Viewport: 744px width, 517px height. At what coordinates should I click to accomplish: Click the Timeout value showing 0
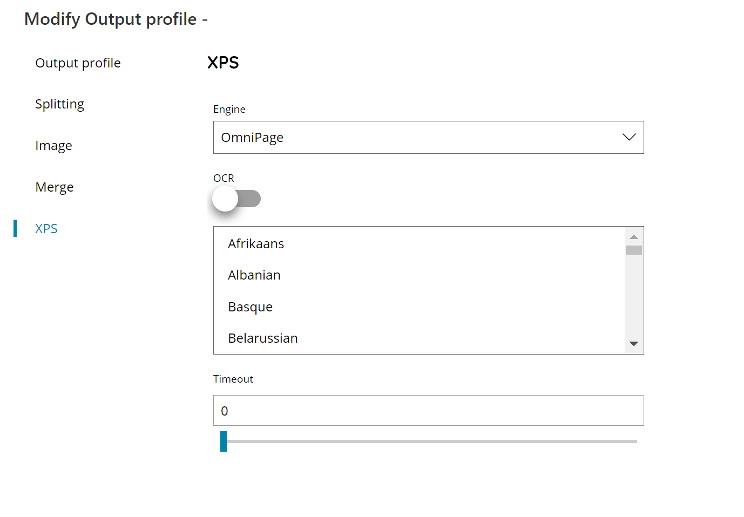coord(225,411)
